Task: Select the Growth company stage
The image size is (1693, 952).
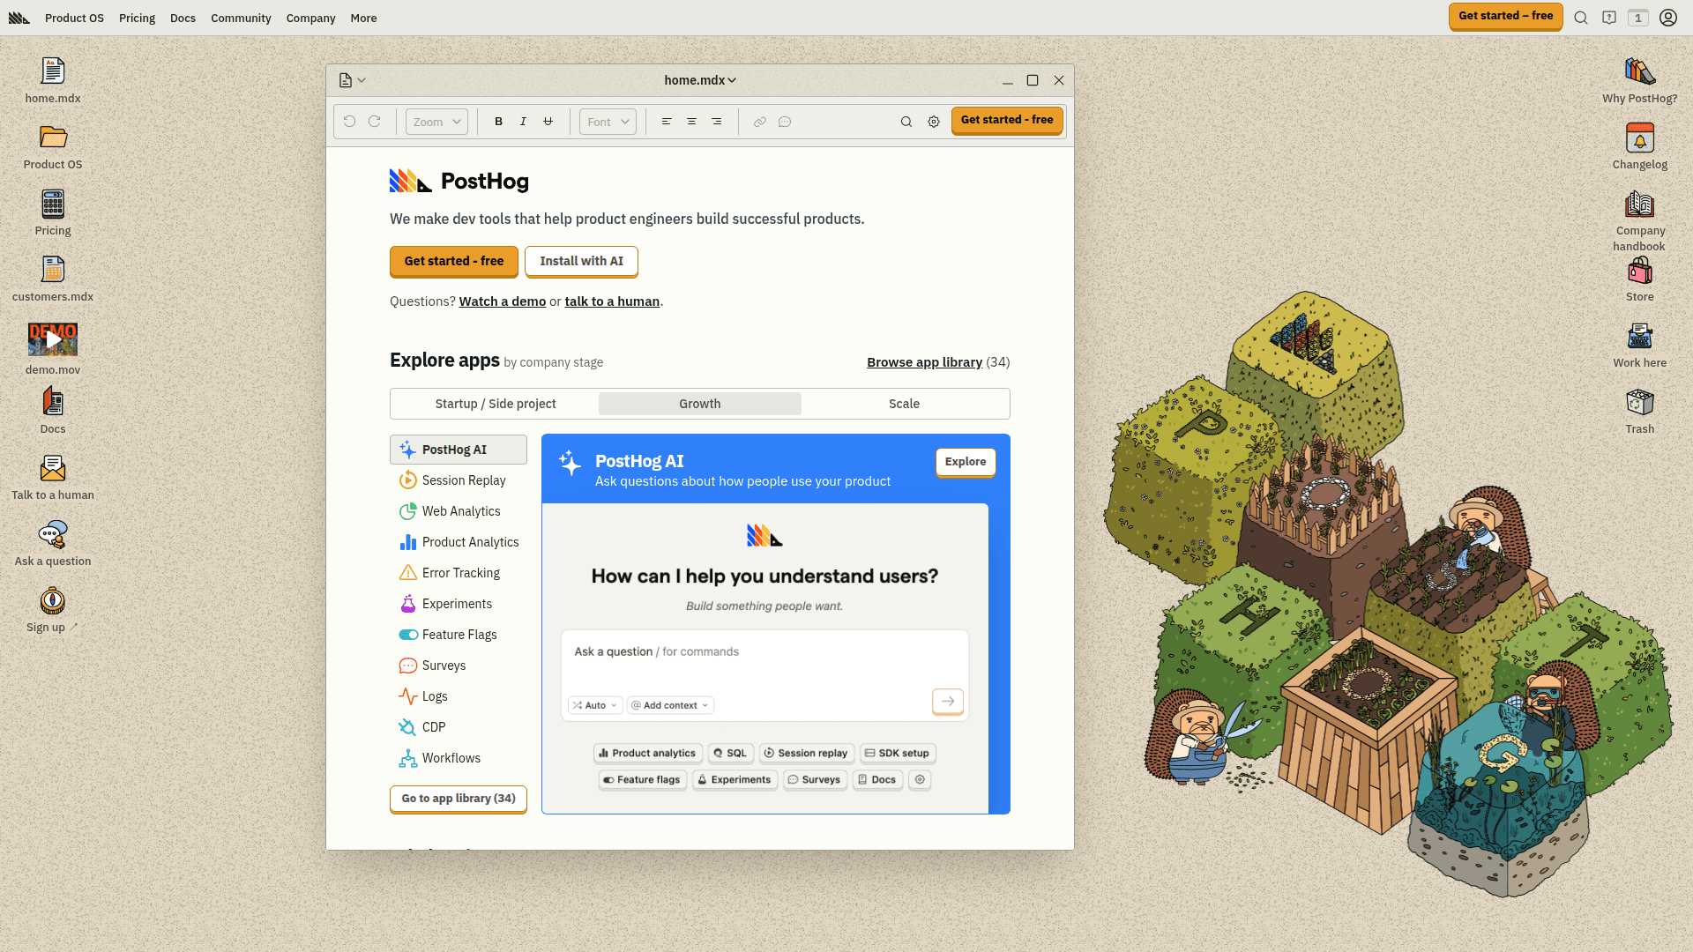Action: click(699, 404)
